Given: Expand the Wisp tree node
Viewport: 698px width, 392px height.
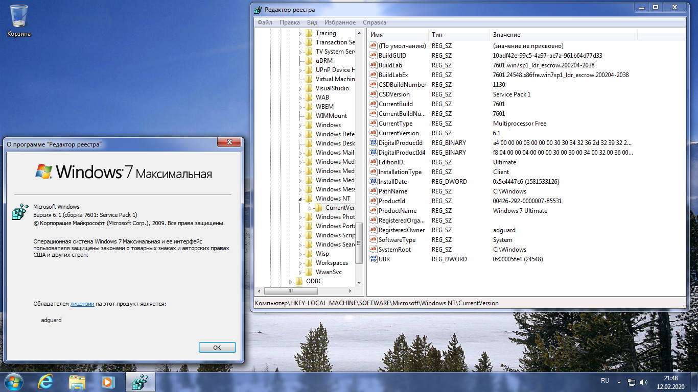Looking at the screenshot, I should [x=300, y=254].
